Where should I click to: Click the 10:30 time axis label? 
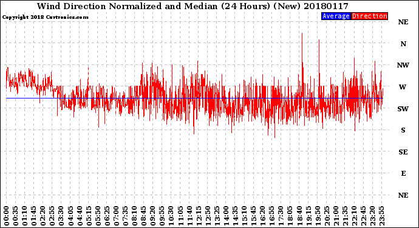click(171, 216)
